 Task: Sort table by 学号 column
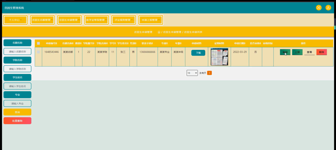113,43
